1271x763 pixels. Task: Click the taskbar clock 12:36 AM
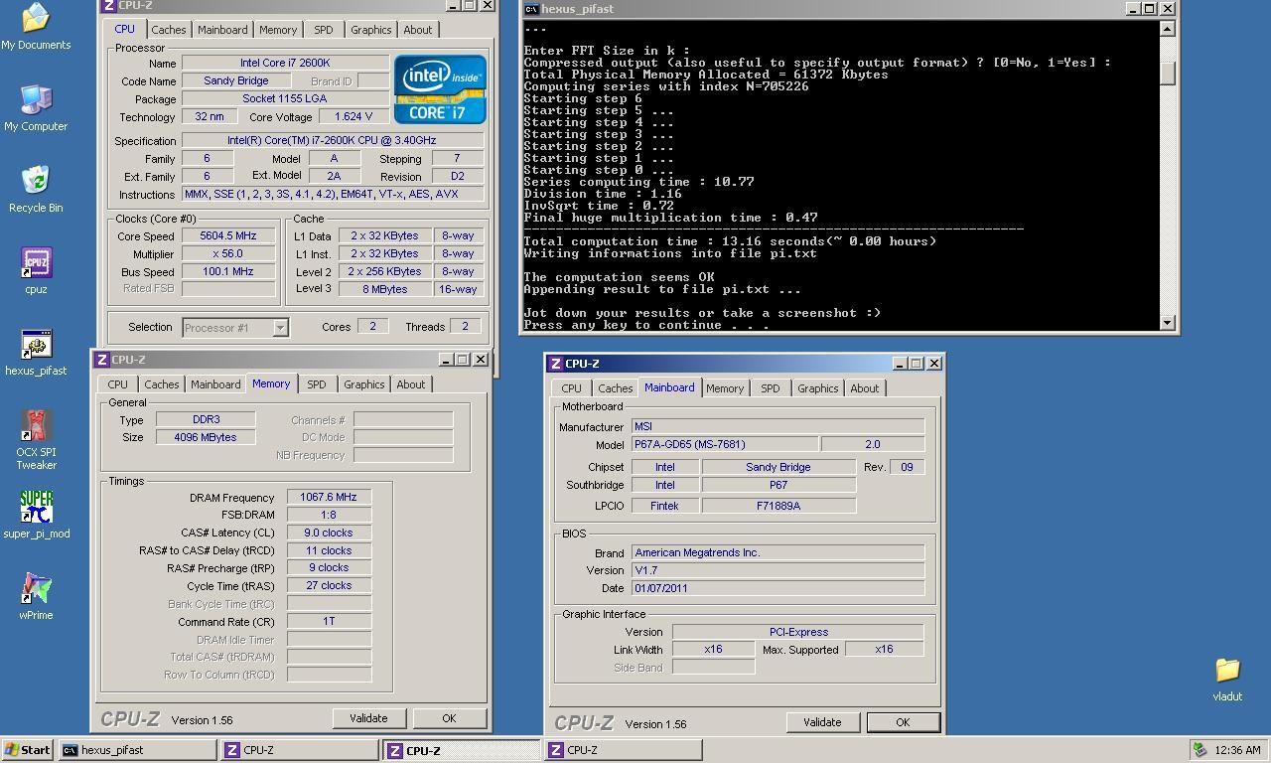pos(1237,750)
